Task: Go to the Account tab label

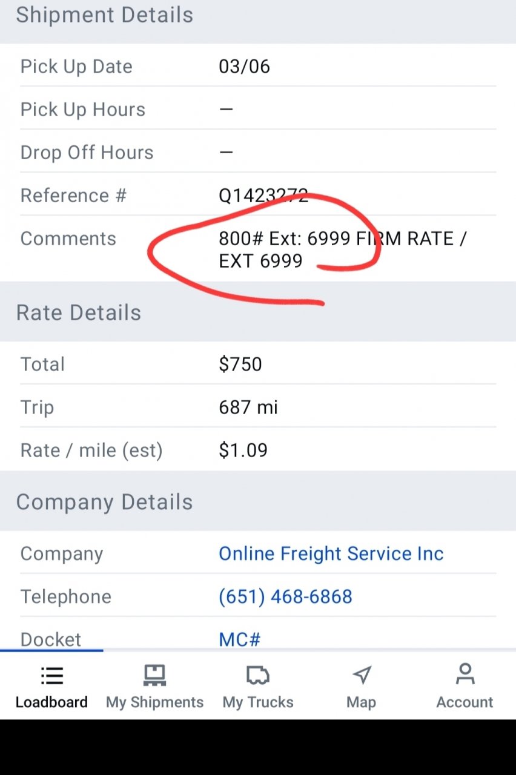Action: [x=465, y=702]
